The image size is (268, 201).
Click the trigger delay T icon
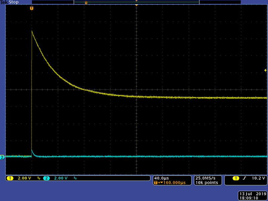(x=155, y=183)
